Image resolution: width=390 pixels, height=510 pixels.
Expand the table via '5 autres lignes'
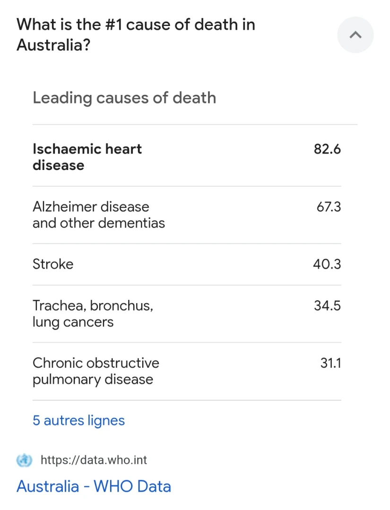click(78, 420)
